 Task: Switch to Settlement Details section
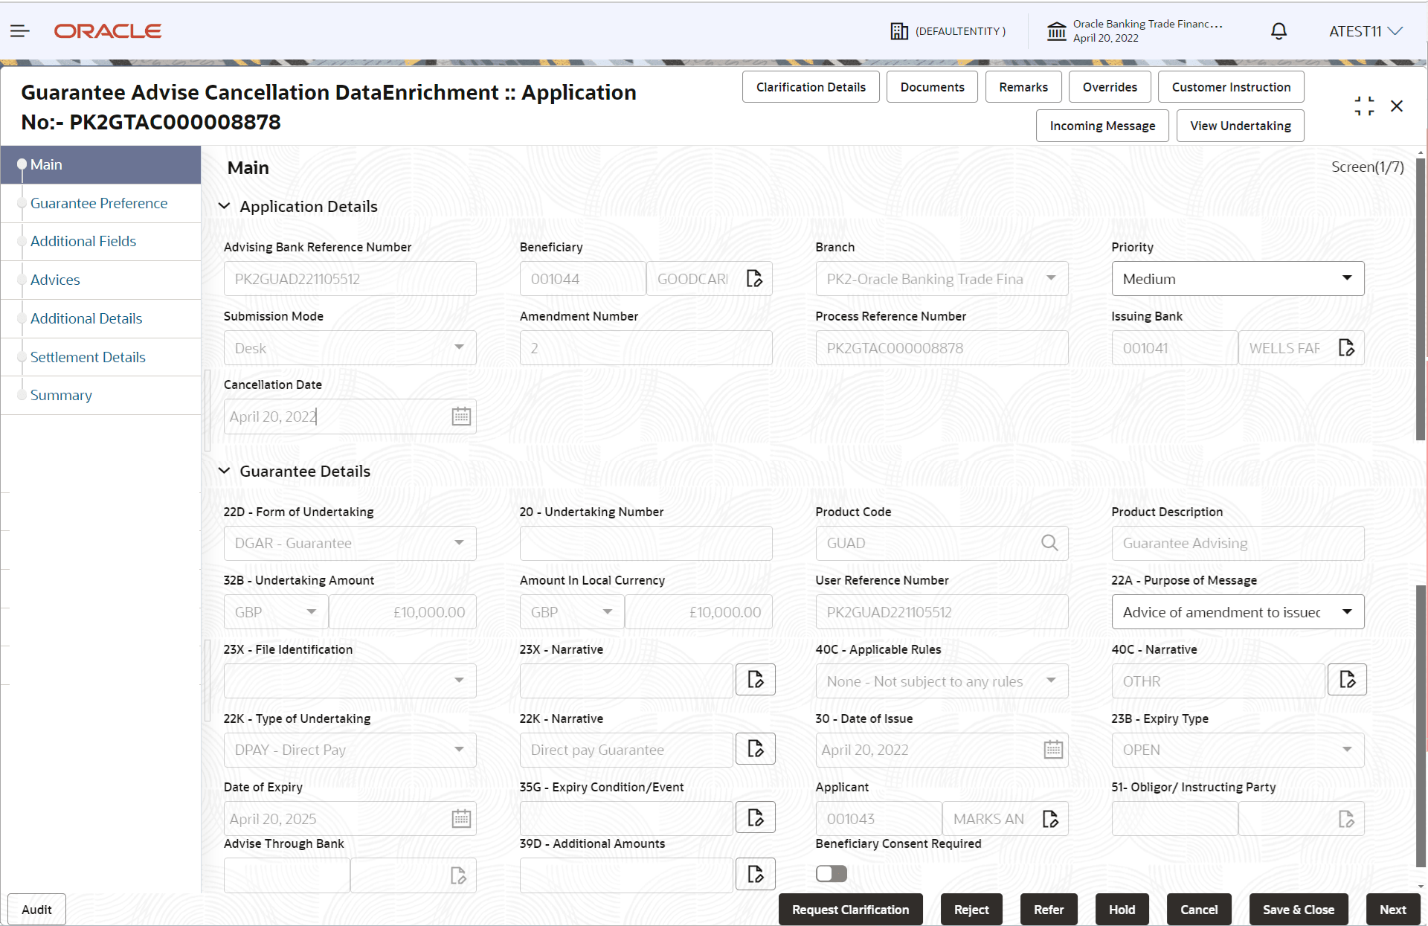pos(88,357)
